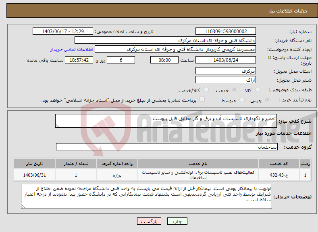Click the unit cell پروژه

[x=117, y=175]
